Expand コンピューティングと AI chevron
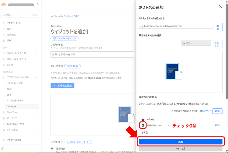Image resolution: width=228 pixels, height=153 pixels. pyautogui.click(x=36, y=53)
